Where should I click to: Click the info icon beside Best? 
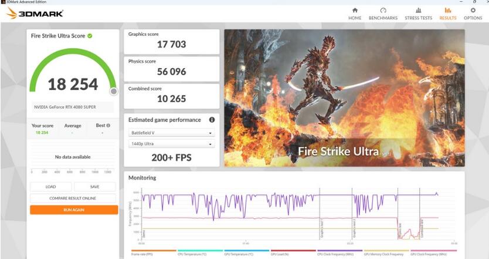pyautogui.click(x=108, y=126)
